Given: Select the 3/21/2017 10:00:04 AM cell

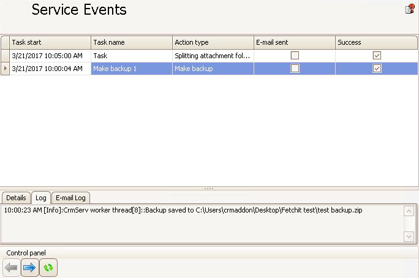Looking at the screenshot, I should [x=50, y=69].
